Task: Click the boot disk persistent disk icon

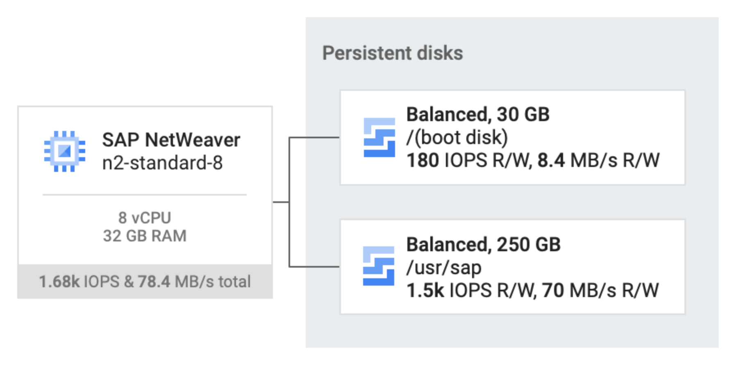Action: [x=379, y=137]
